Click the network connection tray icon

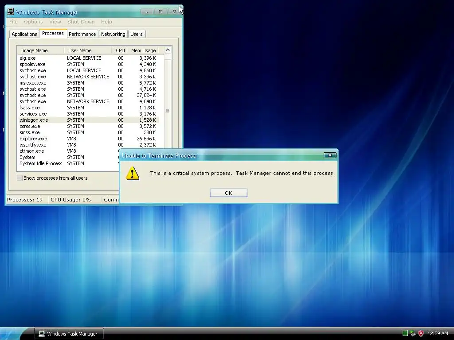point(413,333)
